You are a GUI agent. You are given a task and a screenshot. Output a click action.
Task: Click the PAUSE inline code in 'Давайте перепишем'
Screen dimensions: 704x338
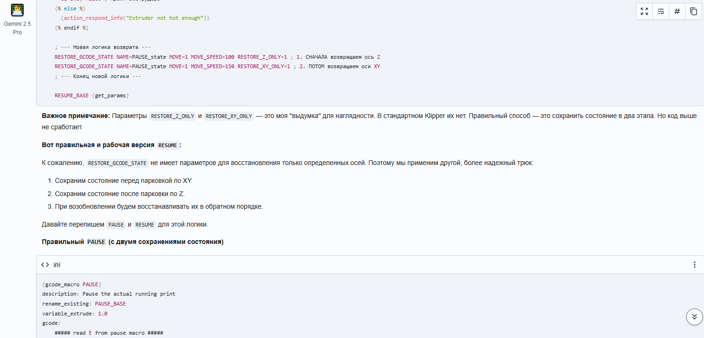tap(116, 225)
